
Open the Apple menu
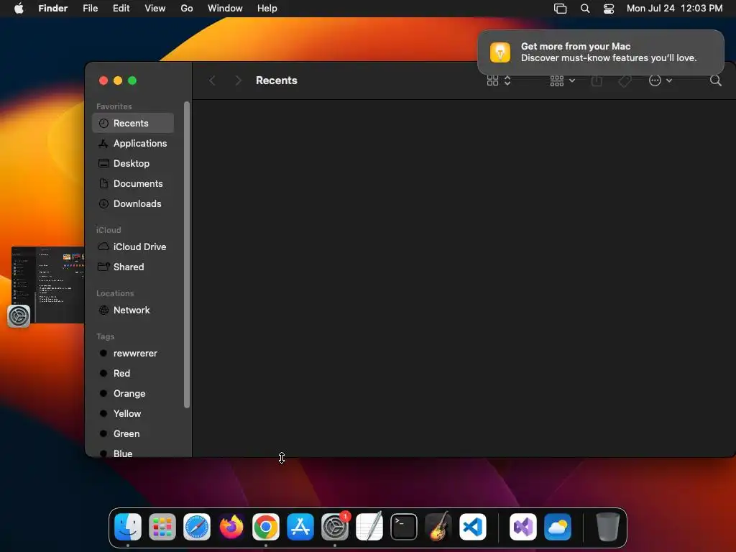pos(19,9)
